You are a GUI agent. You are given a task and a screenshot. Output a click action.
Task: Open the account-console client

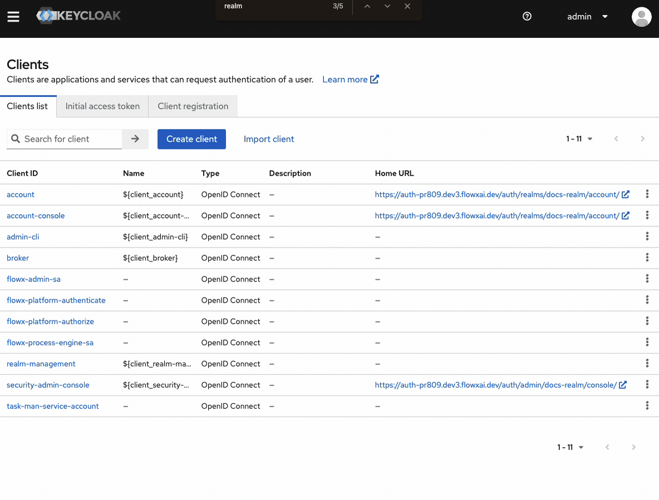coord(36,216)
